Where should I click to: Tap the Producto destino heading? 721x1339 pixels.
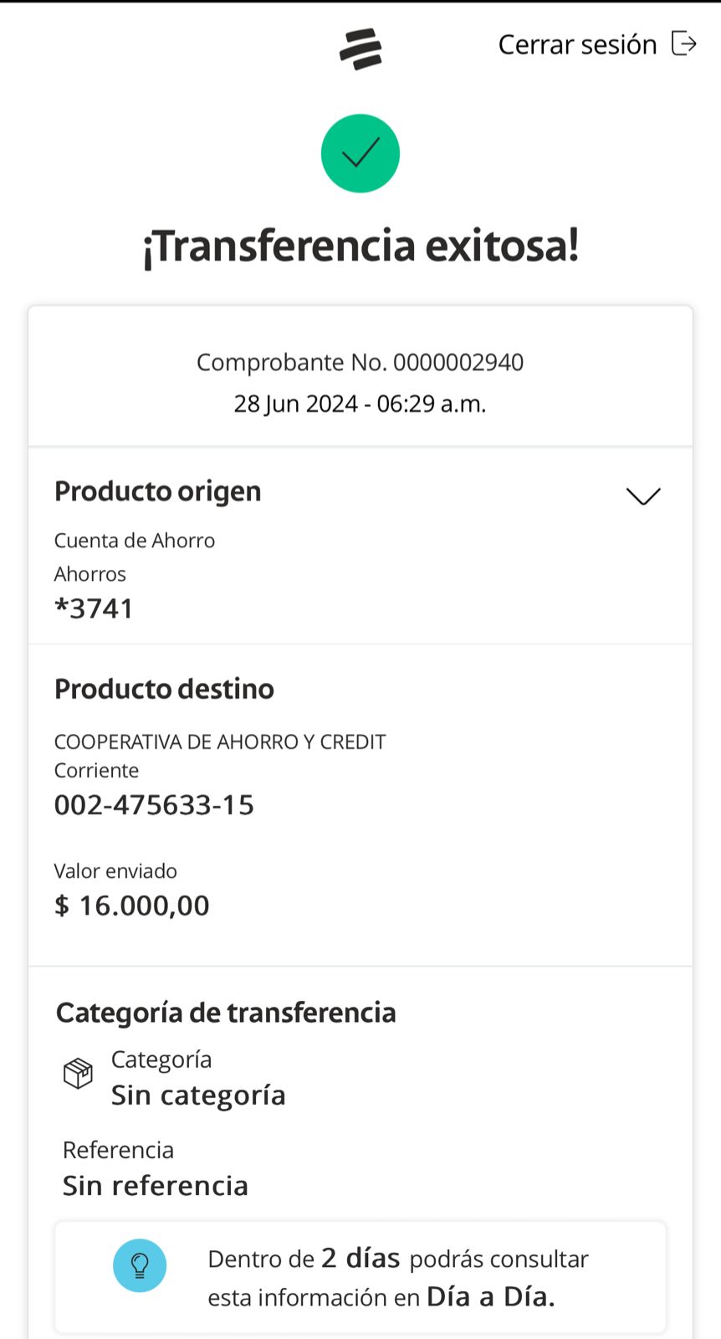click(x=164, y=689)
